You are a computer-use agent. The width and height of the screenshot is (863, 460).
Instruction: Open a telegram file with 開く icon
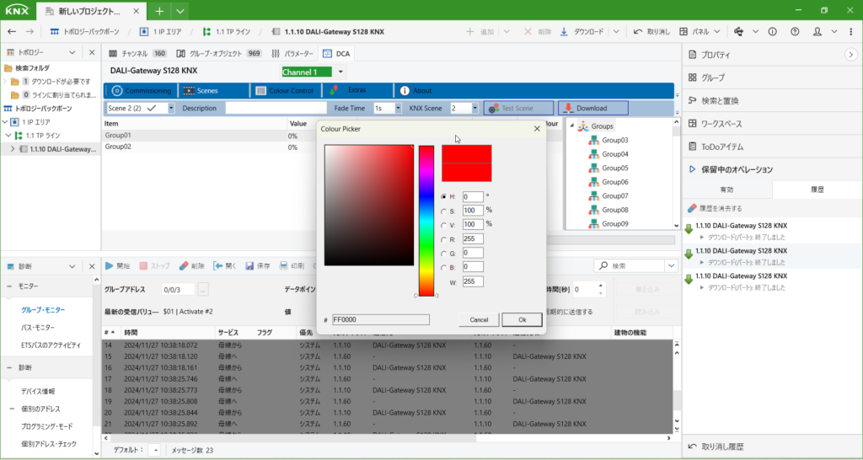pyautogui.click(x=218, y=265)
